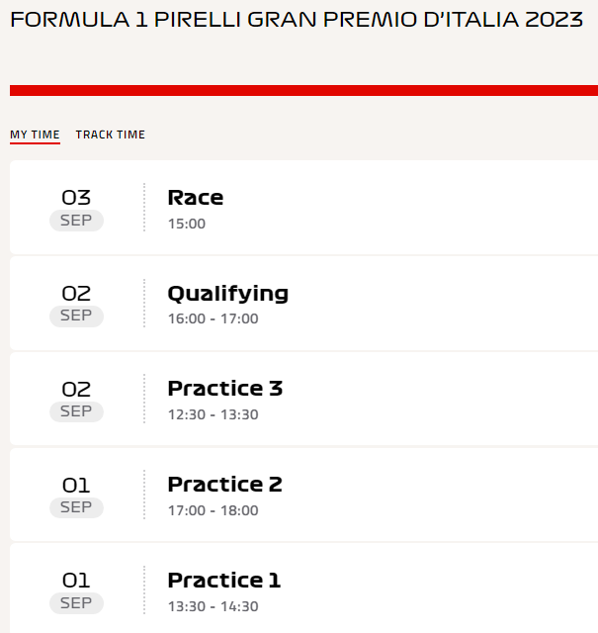This screenshot has width=598, height=633.
Task: Click Practice 3 time 12:30 - 13:30
Action: click(214, 414)
